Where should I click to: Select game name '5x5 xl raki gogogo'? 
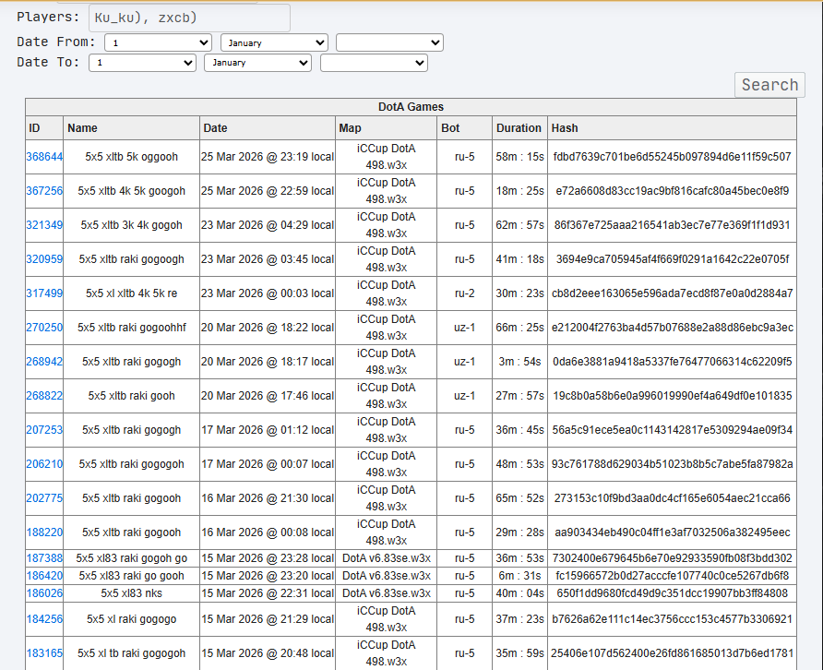click(131, 619)
